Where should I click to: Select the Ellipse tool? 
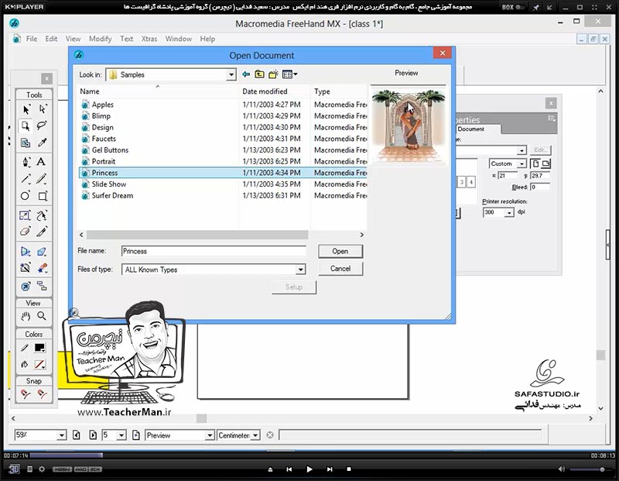pos(25,196)
